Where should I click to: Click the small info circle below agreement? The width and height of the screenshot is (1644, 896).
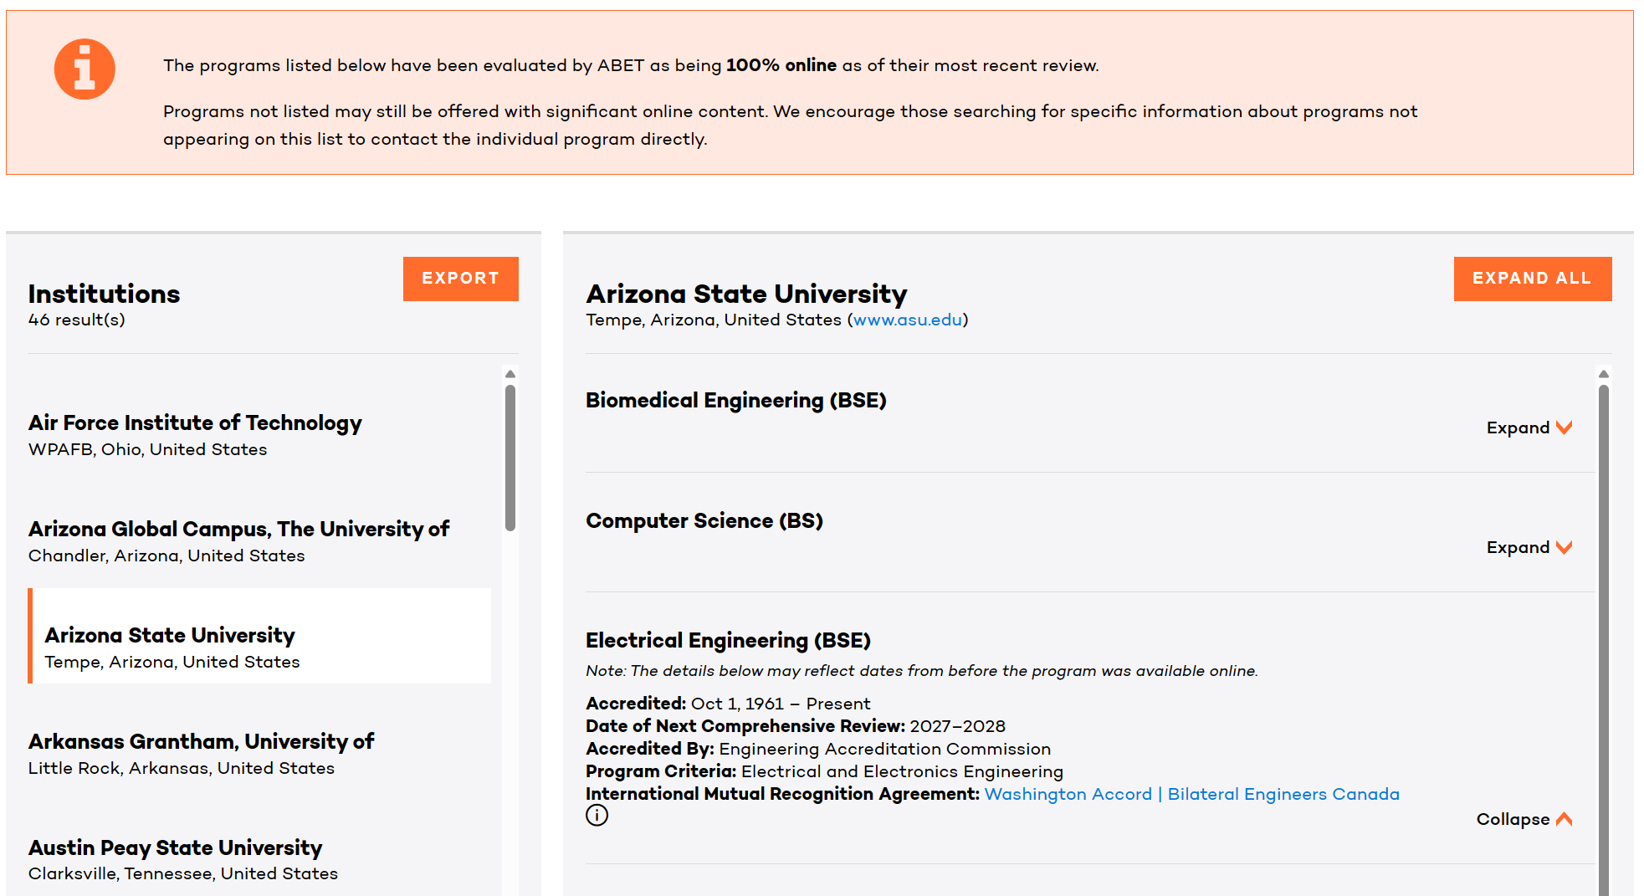597,815
